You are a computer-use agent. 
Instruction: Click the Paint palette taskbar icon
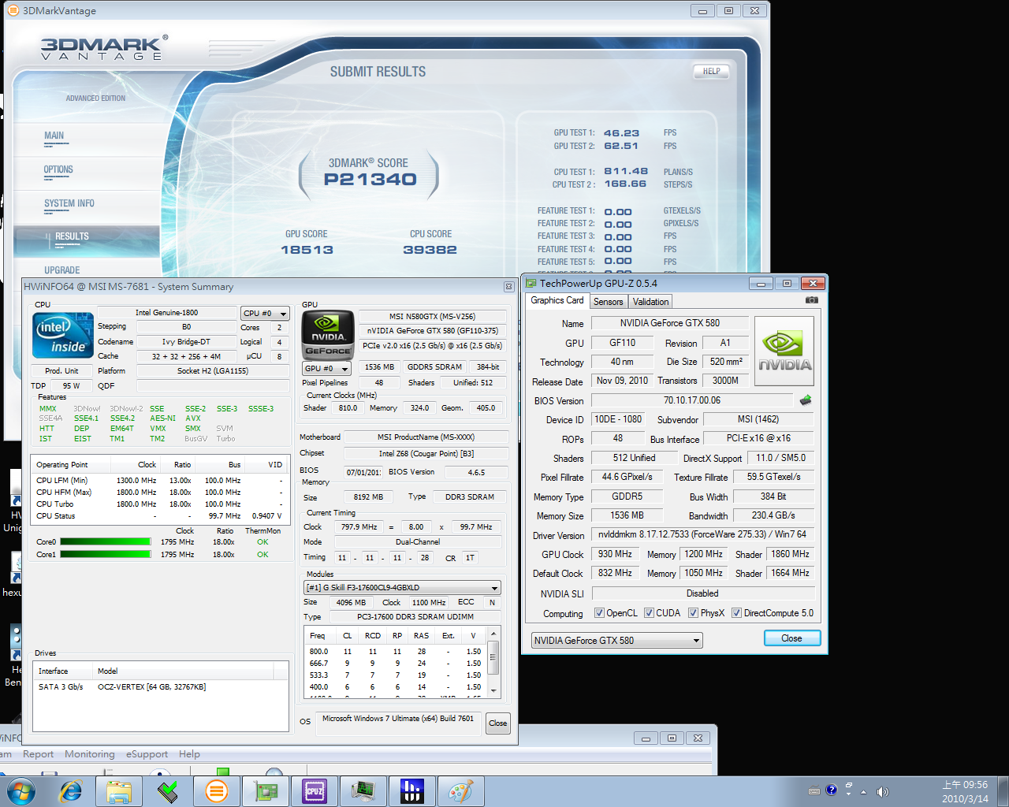(460, 791)
